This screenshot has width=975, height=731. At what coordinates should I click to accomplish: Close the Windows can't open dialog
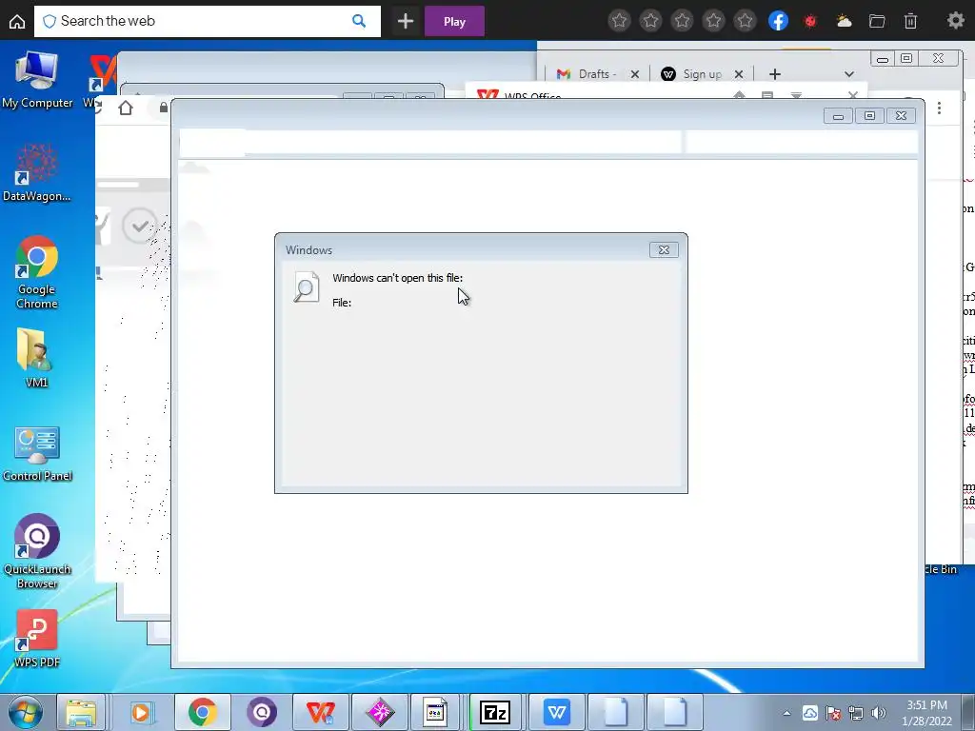click(x=664, y=250)
